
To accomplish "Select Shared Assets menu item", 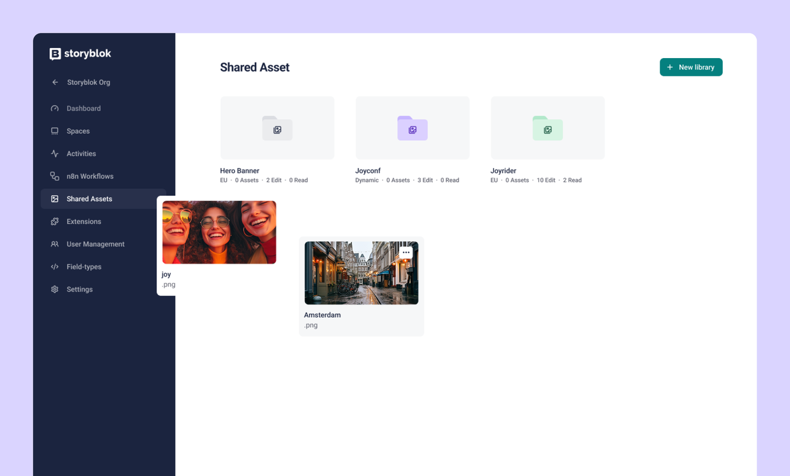I will [103, 199].
